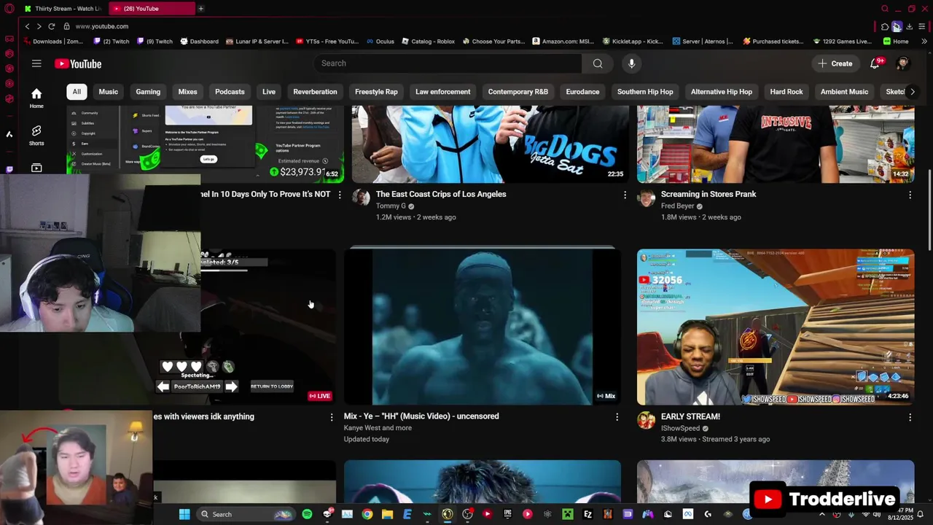Open browser easy setup menu

pos(921,26)
